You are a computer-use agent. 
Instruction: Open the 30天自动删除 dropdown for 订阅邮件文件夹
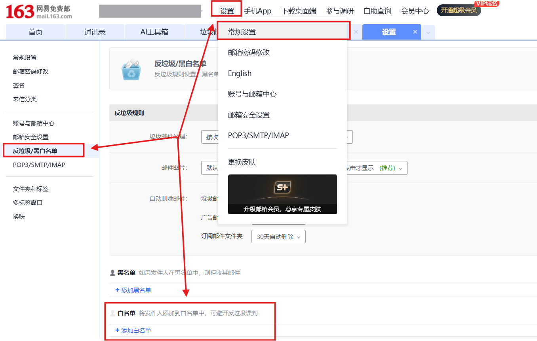tap(278, 237)
